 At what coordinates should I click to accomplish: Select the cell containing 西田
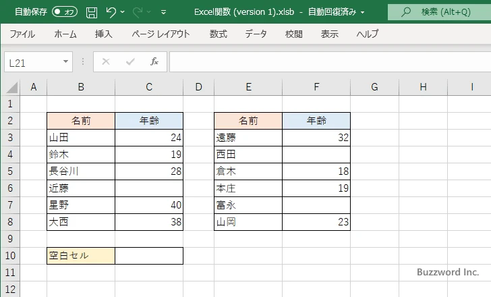point(248,155)
